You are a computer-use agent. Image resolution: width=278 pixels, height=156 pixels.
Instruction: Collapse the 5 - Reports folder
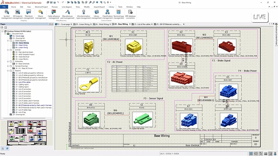8,70
